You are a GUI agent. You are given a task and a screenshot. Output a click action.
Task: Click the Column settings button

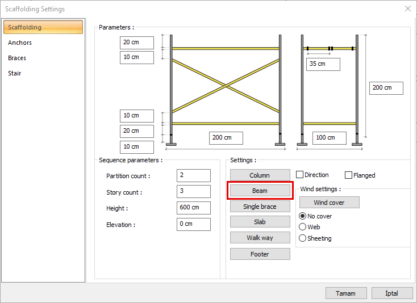point(260,175)
